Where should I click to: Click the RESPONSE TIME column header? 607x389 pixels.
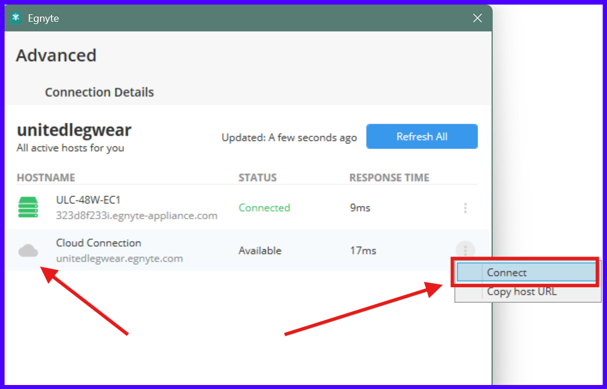click(x=389, y=178)
